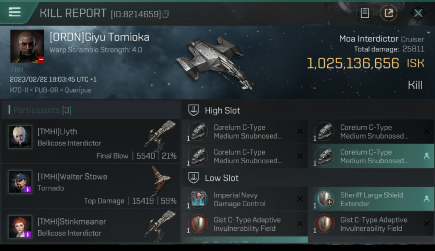
Task: Open the clipboard notes icon in header
Action: point(365,13)
